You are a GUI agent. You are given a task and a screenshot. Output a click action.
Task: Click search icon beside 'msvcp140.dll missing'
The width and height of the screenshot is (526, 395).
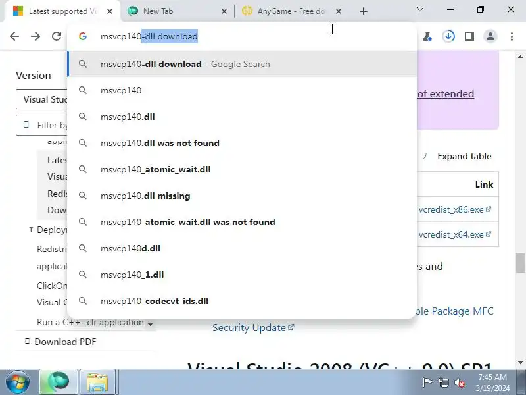point(83,196)
